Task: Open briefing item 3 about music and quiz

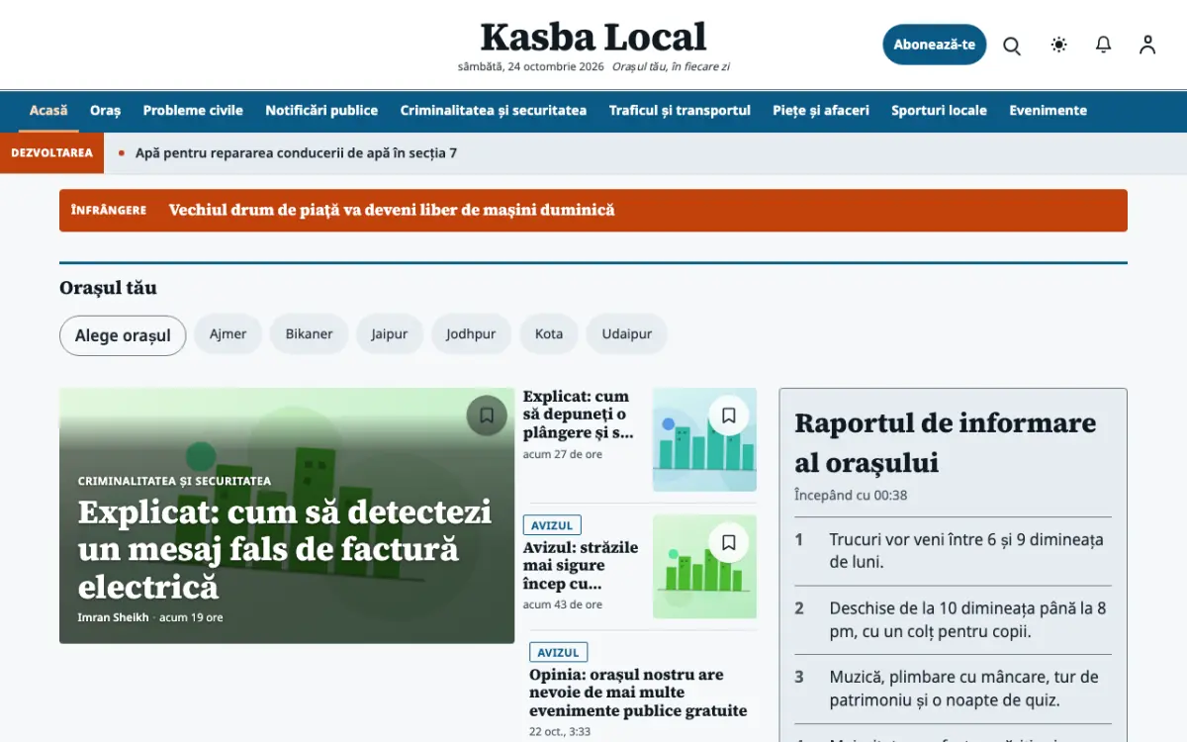Action: [x=954, y=689]
